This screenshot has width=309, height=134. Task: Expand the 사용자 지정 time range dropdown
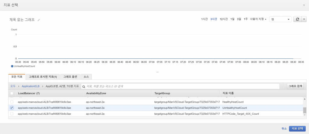258,19
